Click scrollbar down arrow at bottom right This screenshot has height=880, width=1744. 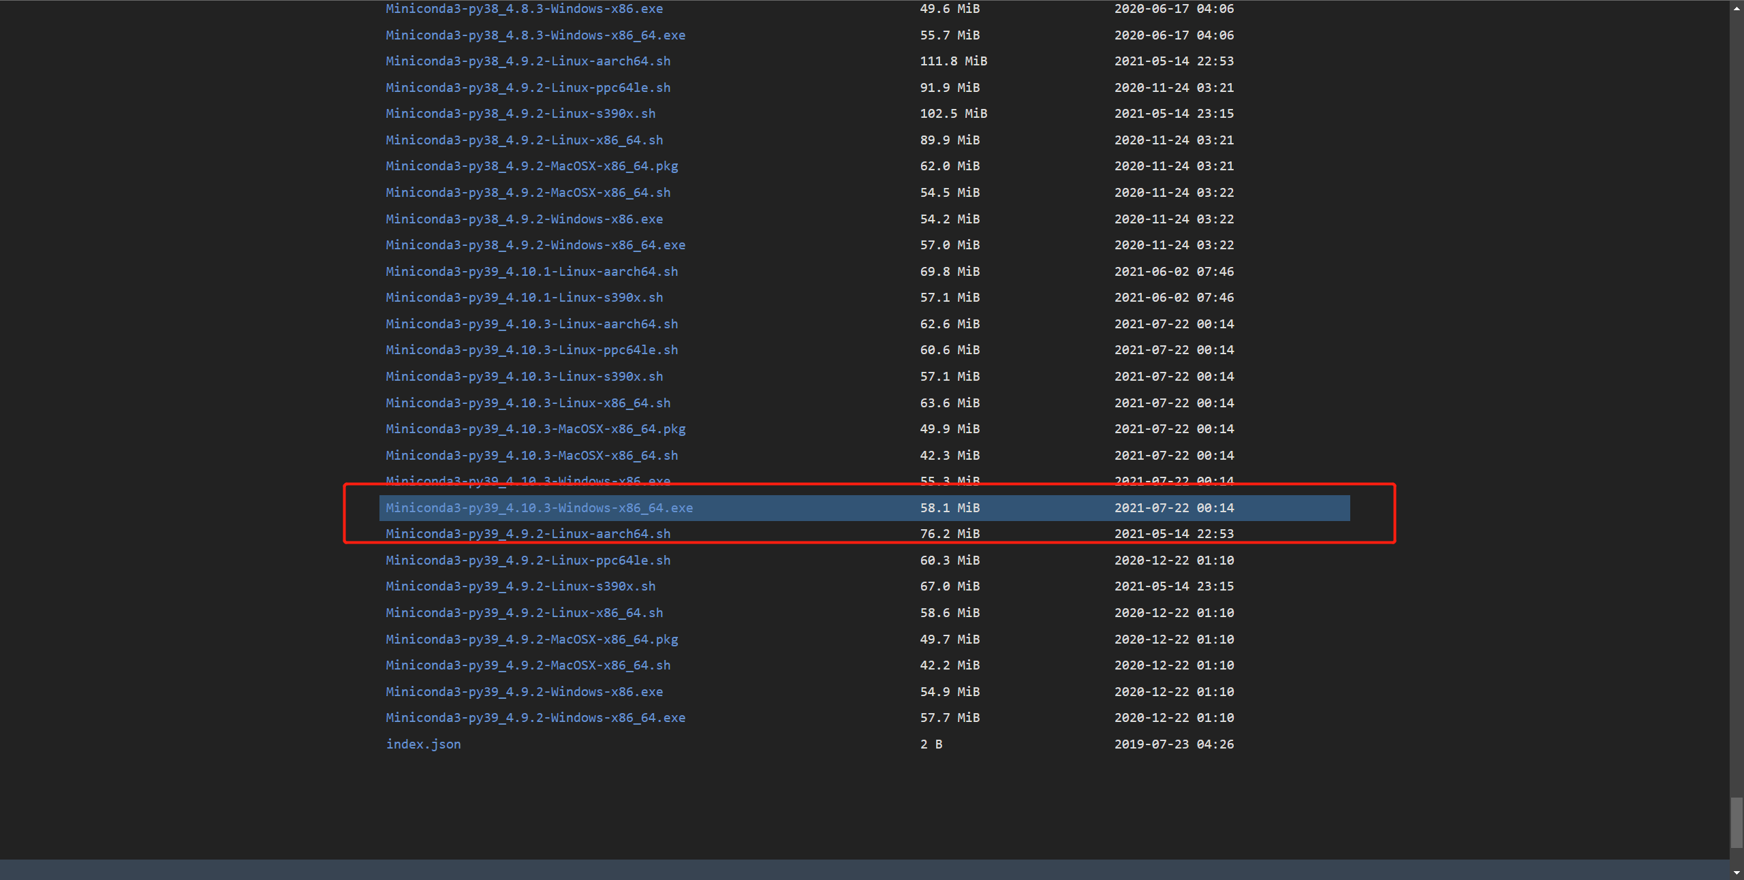(x=1737, y=873)
